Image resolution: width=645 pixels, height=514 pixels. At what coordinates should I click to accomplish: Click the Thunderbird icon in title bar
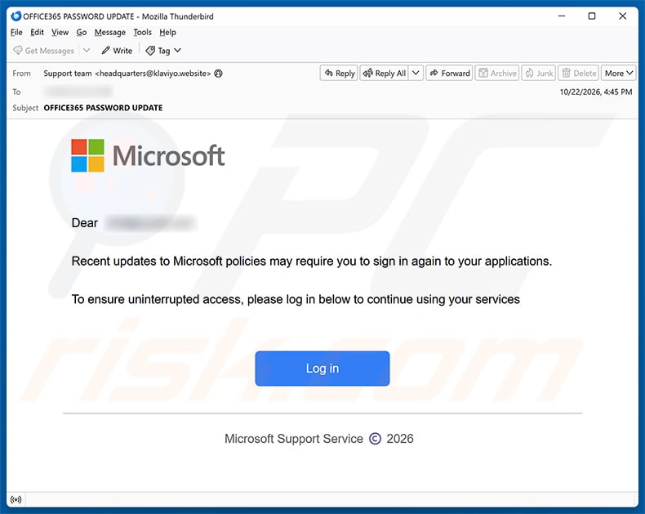click(16, 16)
